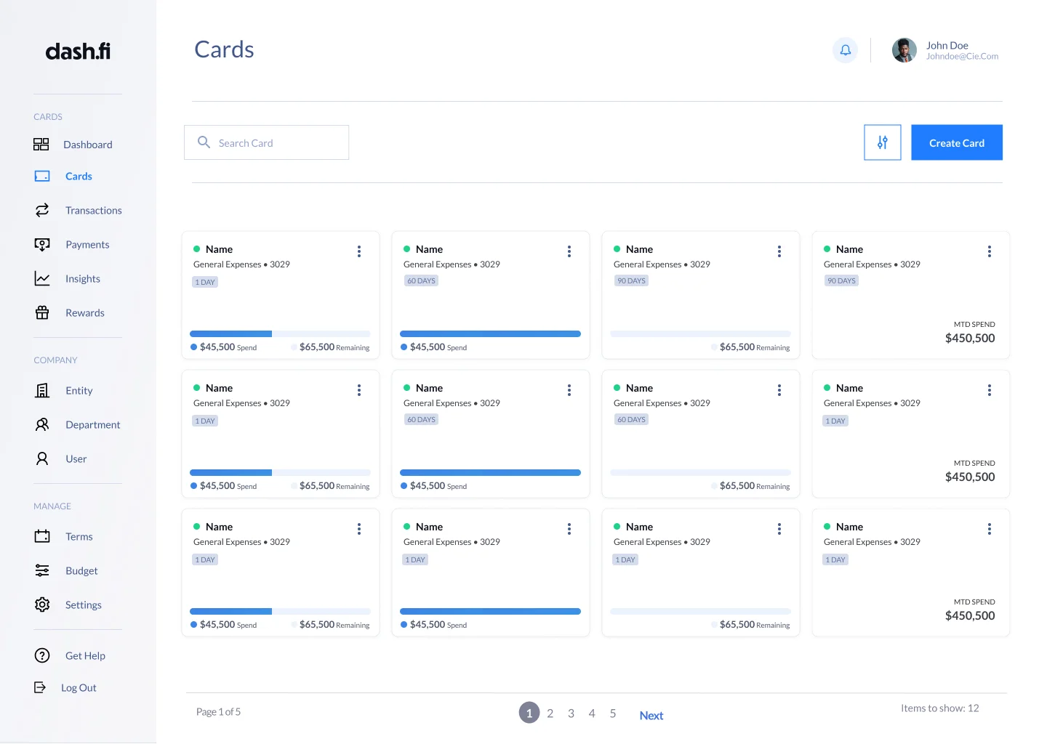Click the Next pagination link
1047x744 pixels.
pyautogui.click(x=651, y=716)
